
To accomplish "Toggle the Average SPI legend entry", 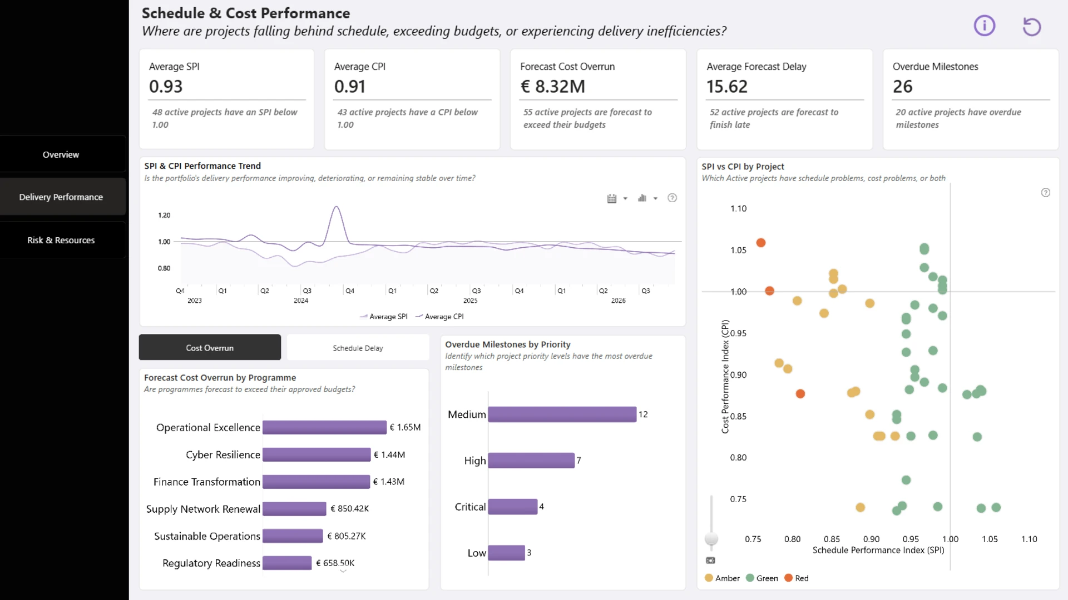I will [383, 317].
